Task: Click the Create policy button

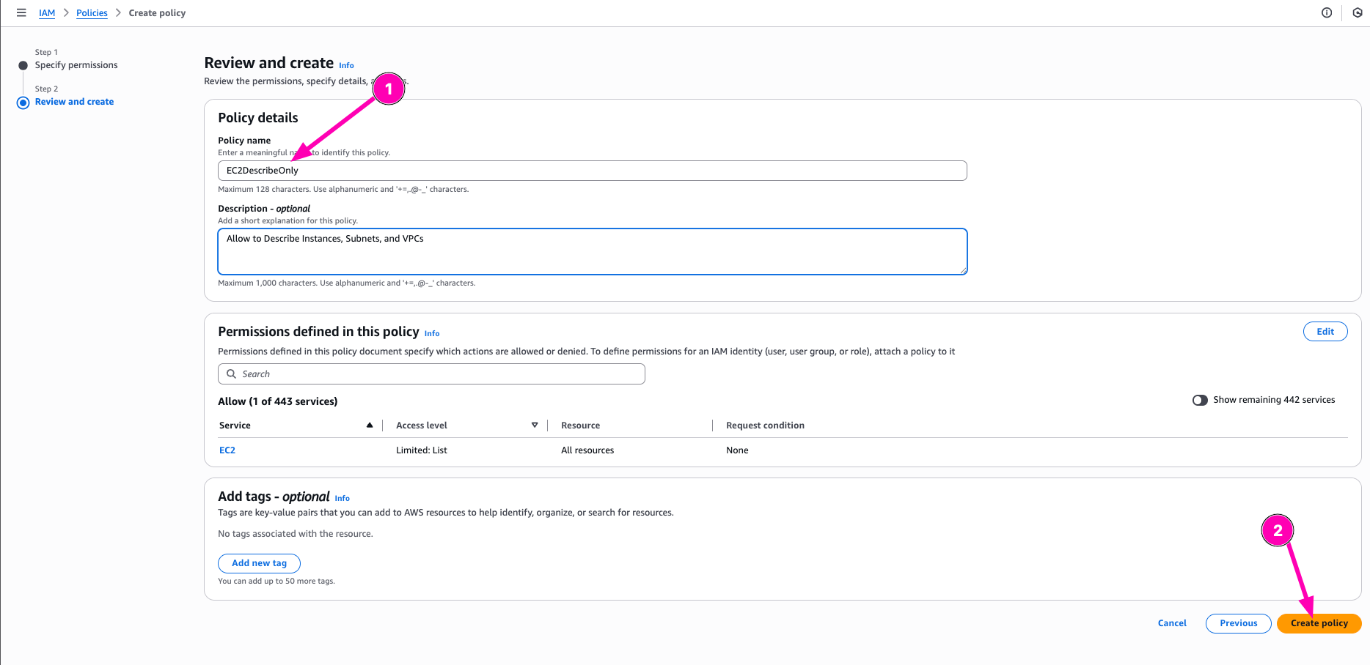Action: pyautogui.click(x=1319, y=623)
